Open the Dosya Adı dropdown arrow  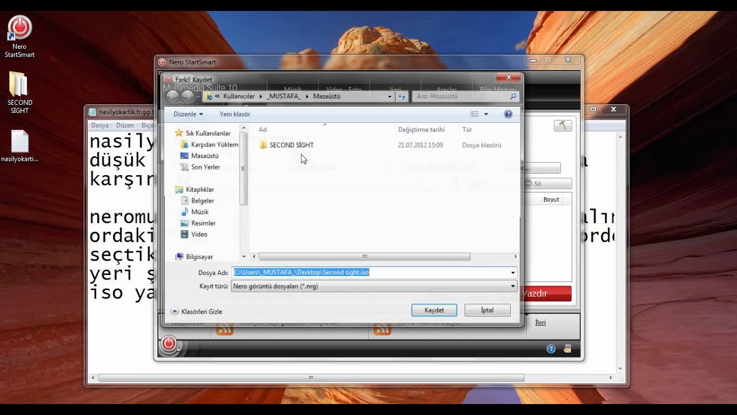(x=512, y=273)
